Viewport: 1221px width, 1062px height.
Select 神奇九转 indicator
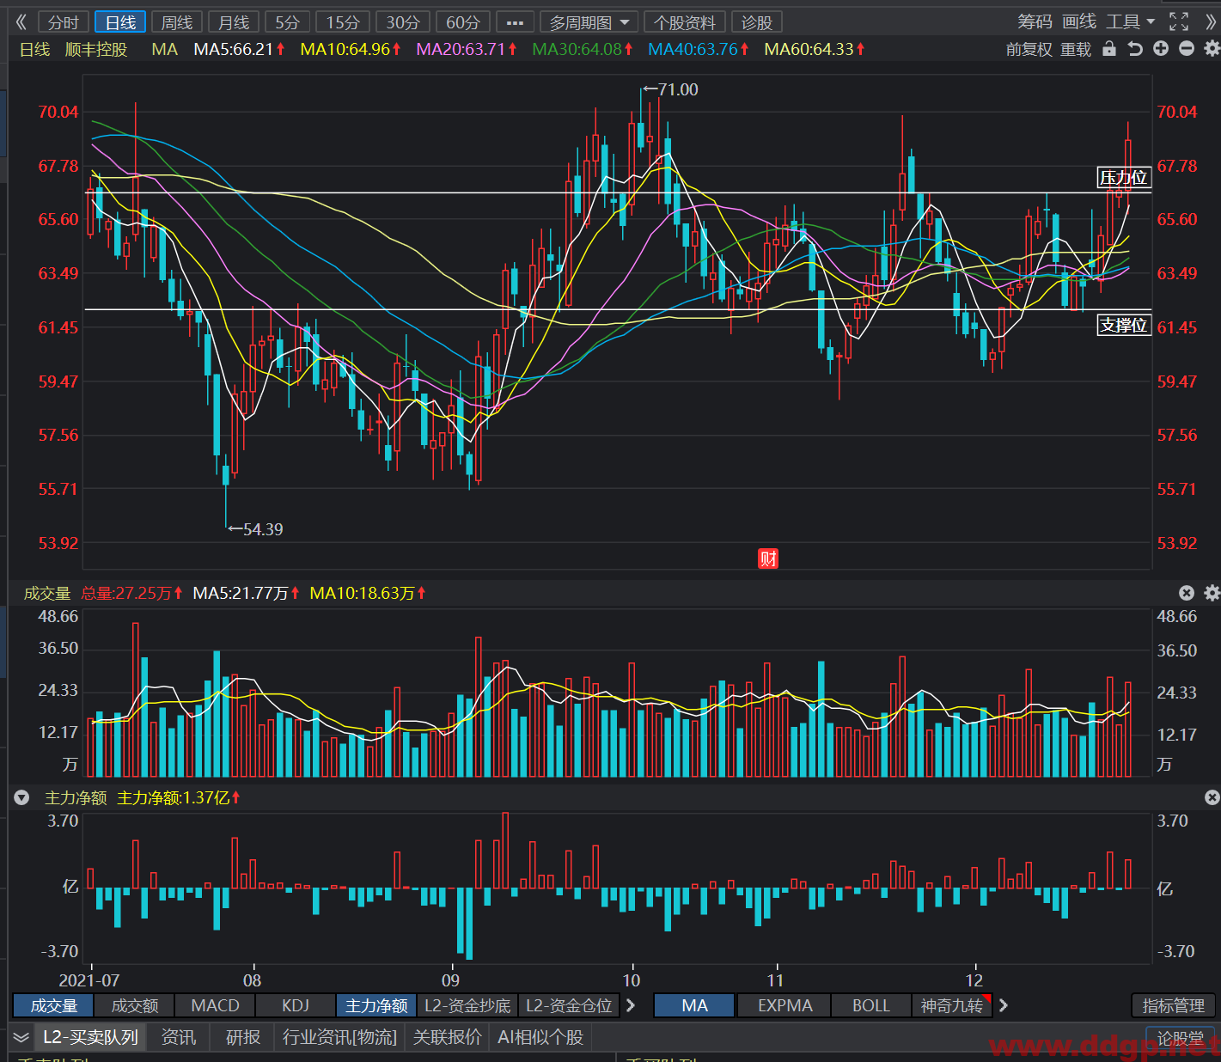pyautogui.click(x=952, y=1005)
